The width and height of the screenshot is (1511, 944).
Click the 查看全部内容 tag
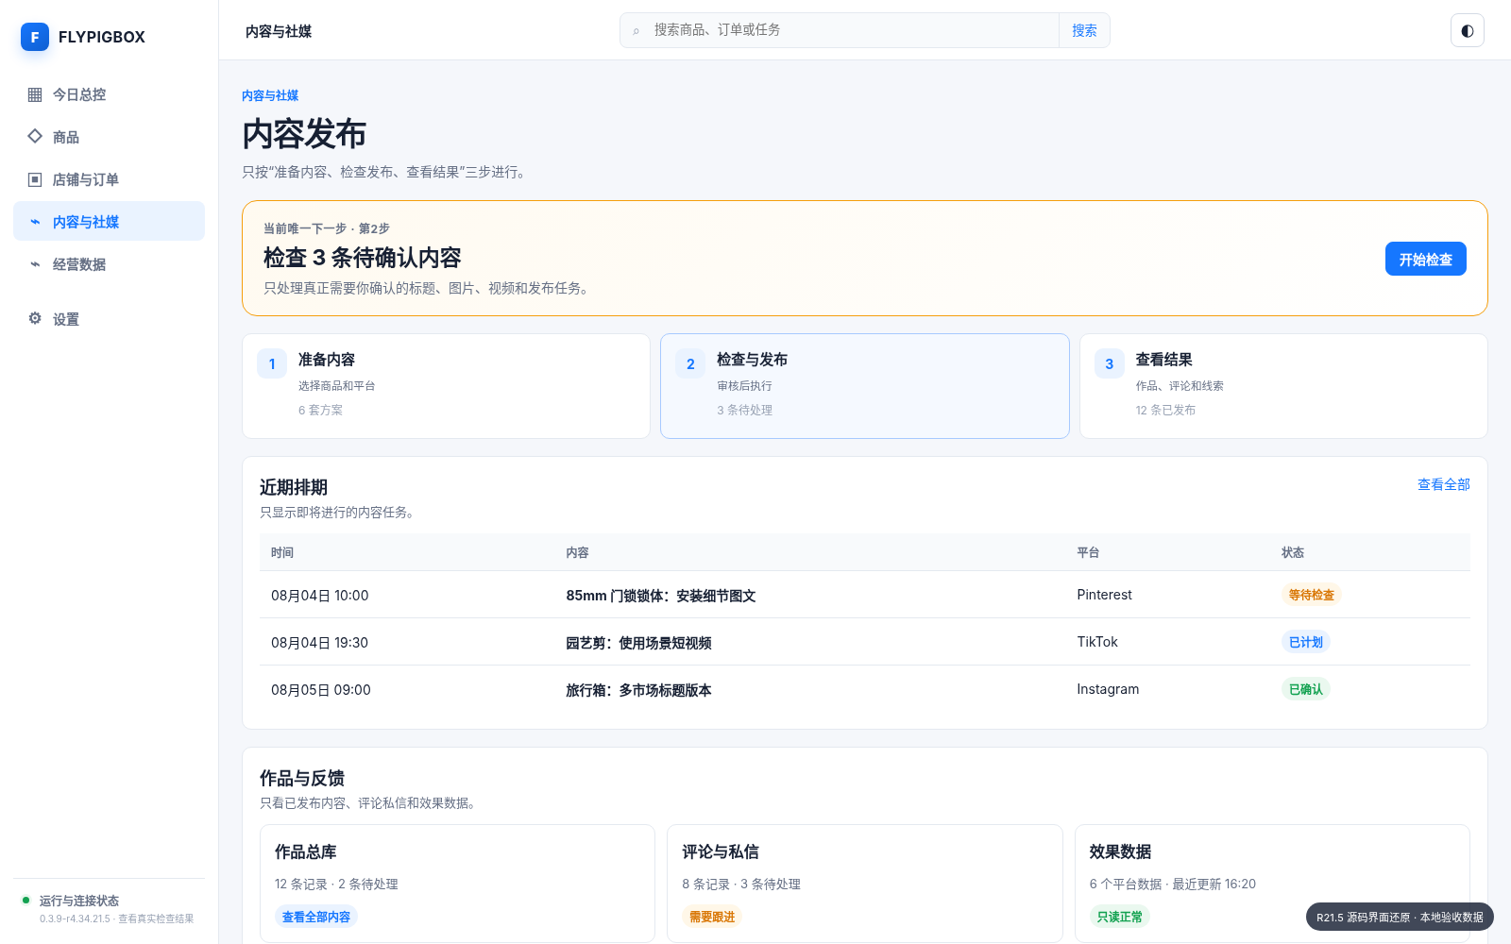click(315, 917)
